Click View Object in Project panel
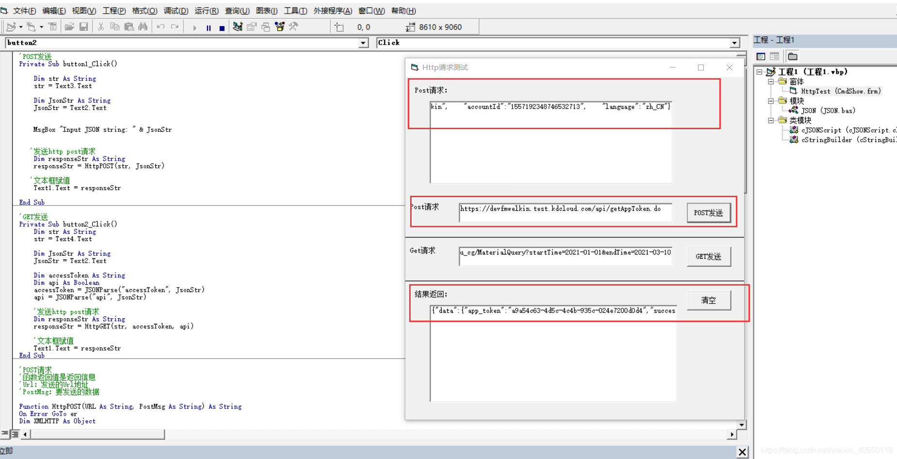897x459 pixels. 775,56
